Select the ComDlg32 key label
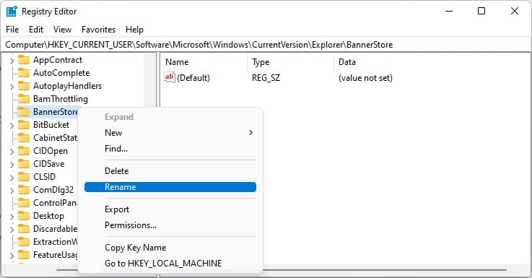532x278 pixels. coord(53,190)
